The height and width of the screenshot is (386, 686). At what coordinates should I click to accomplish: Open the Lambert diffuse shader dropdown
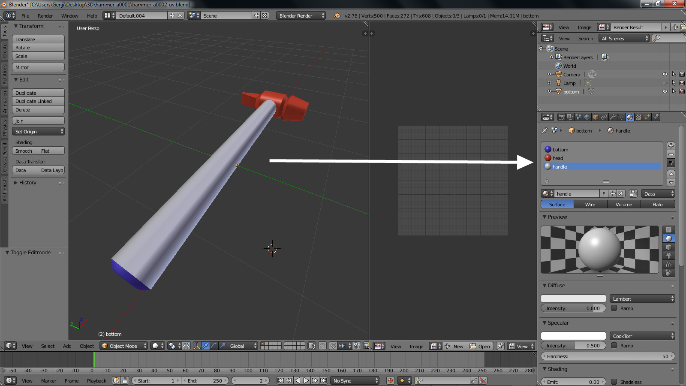coord(642,299)
